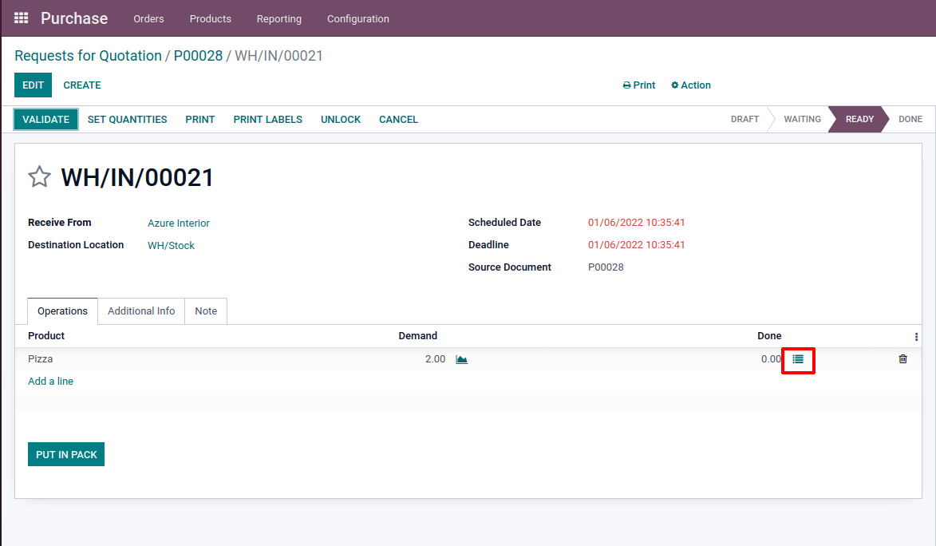This screenshot has width=936, height=546.
Task: Open the Configuration menu
Action: [x=358, y=18]
